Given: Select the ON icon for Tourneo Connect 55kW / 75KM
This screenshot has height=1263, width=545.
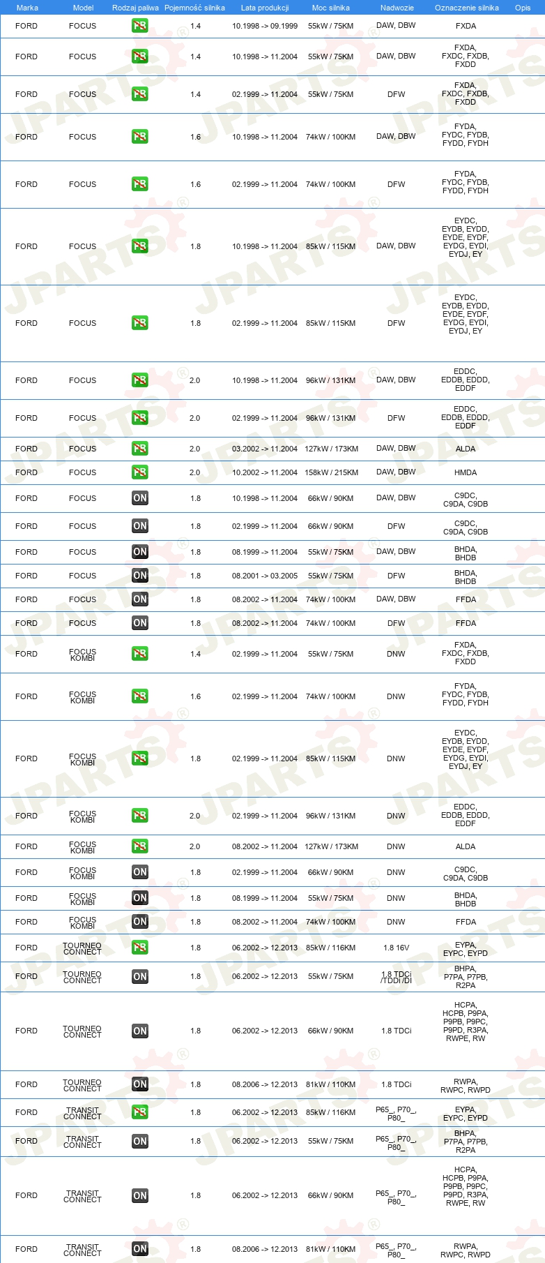Looking at the screenshot, I should [140, 977].
